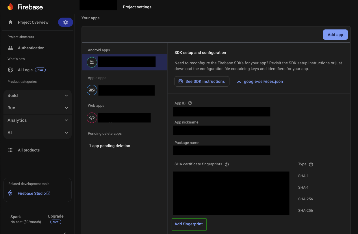
Task: Click the download icon beside google-services.json
Action: pos(239,81)
